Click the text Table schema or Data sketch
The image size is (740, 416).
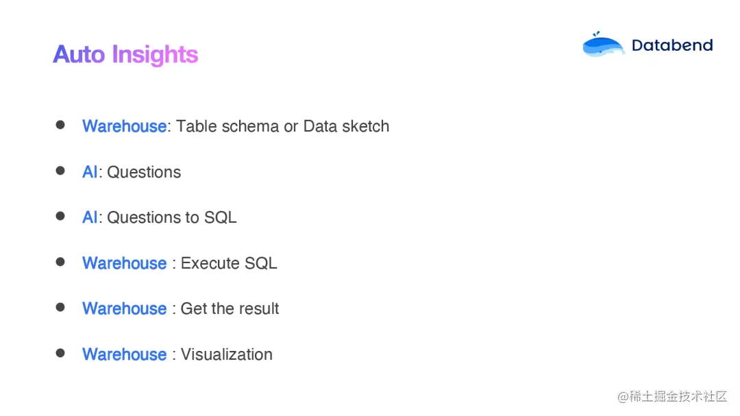282,126
